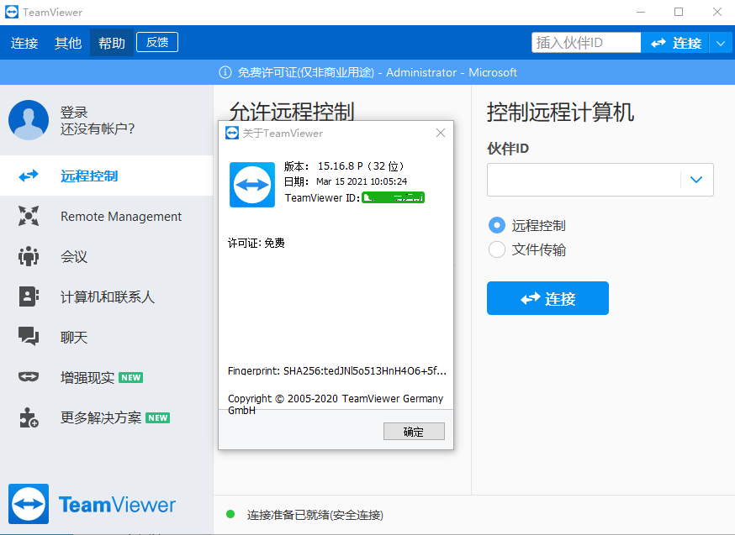This screenshot has height=535, width=735.
Task: Select 远程控制 in the sidebar
Action: pyautogui.click(x=107, y=176)
